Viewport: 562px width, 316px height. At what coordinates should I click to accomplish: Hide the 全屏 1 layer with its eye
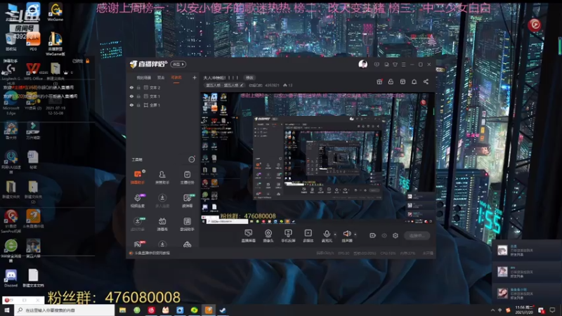131,105
